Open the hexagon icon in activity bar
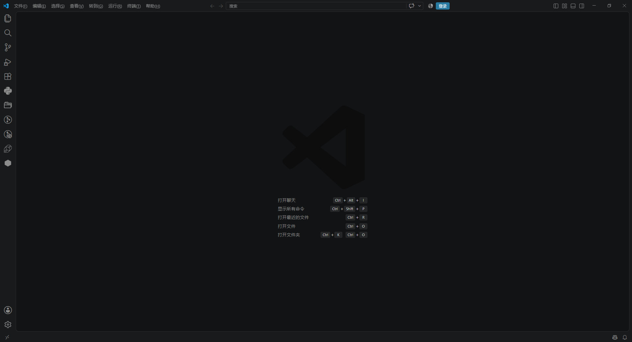Viewport: 632px width, 342px height. [8, 163]
